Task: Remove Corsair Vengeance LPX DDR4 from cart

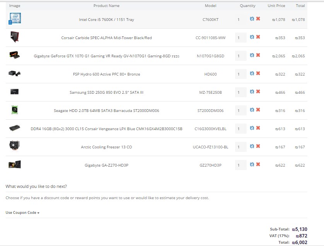Action: click(x=258, y=128)
